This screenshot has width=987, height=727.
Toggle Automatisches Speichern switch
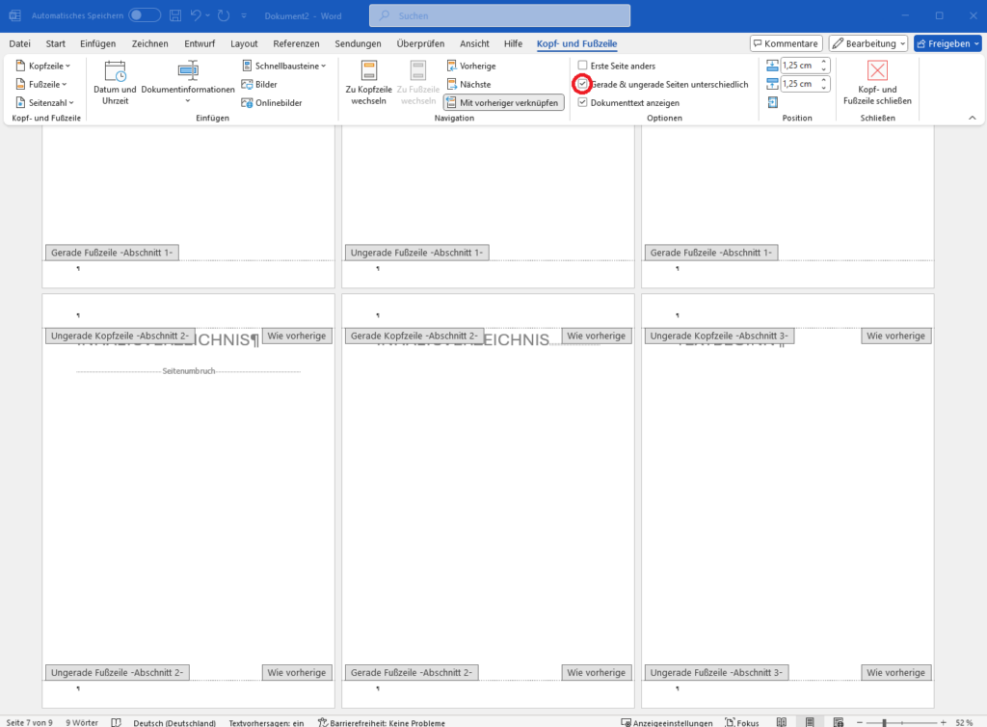click(145, 15)
